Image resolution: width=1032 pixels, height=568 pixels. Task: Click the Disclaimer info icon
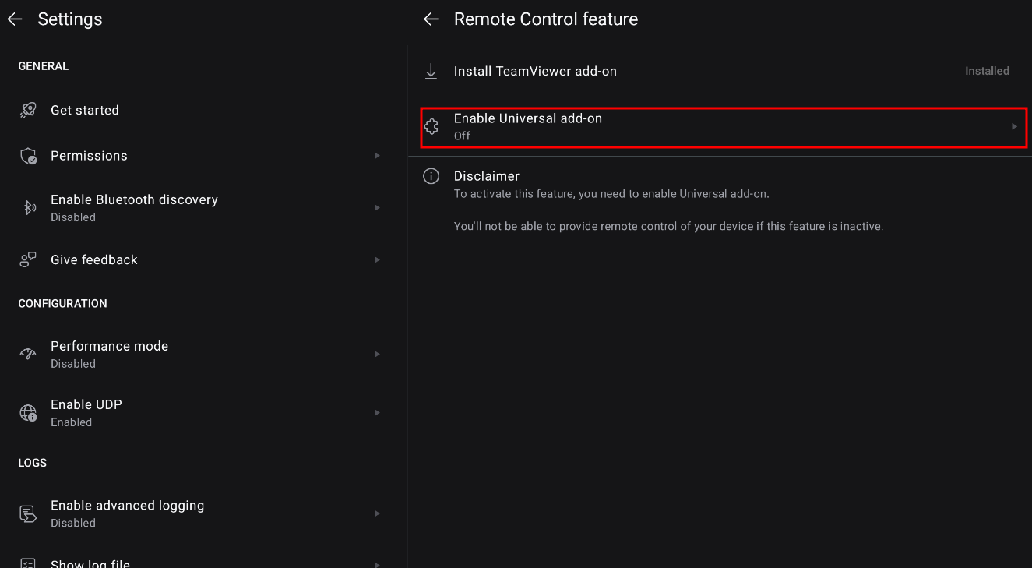click(431, 176)
